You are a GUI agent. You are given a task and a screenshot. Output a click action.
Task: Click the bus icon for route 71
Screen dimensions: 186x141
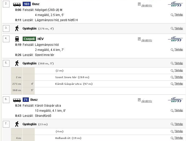(x=17, y=100)
